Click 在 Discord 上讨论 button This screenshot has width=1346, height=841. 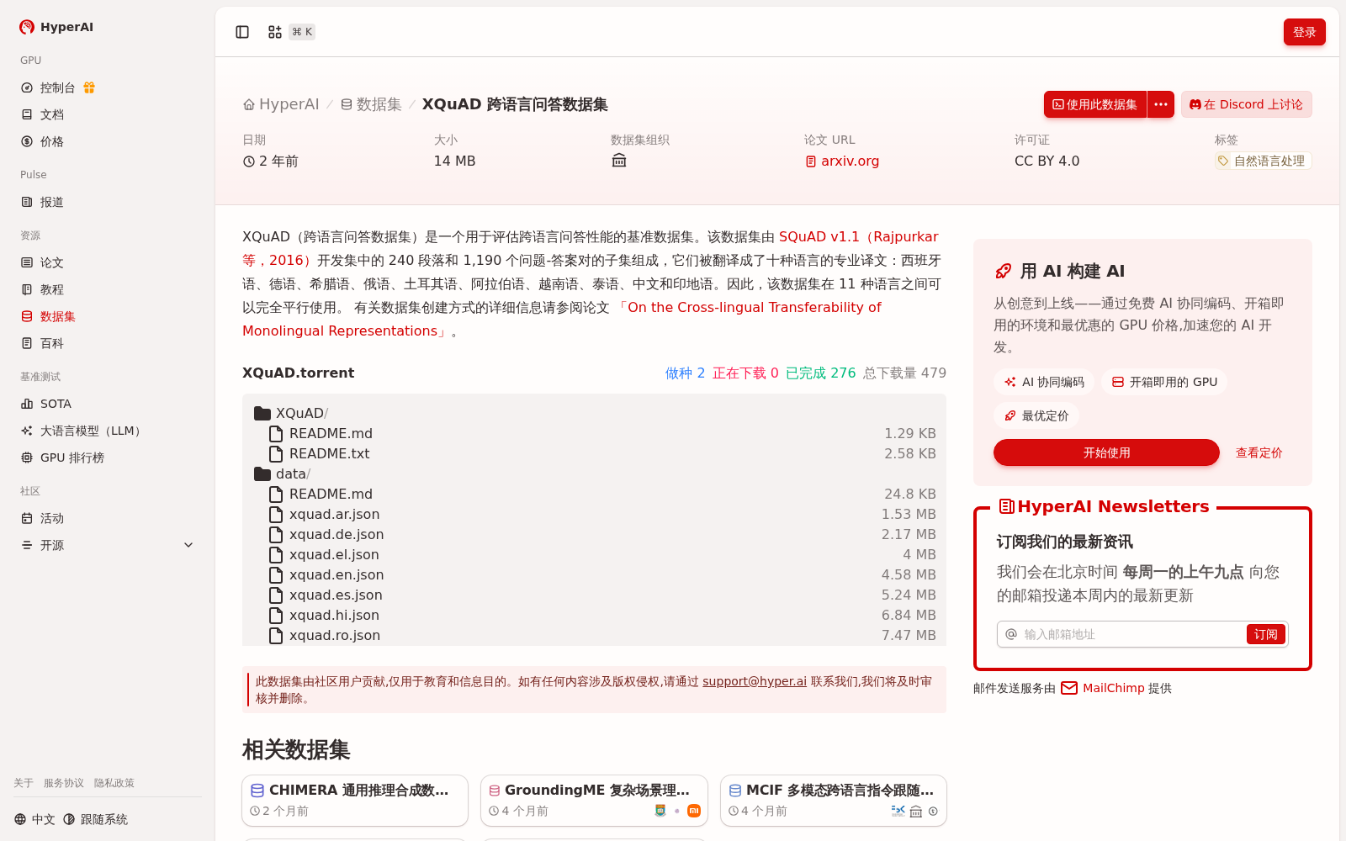pos(1246,104)
